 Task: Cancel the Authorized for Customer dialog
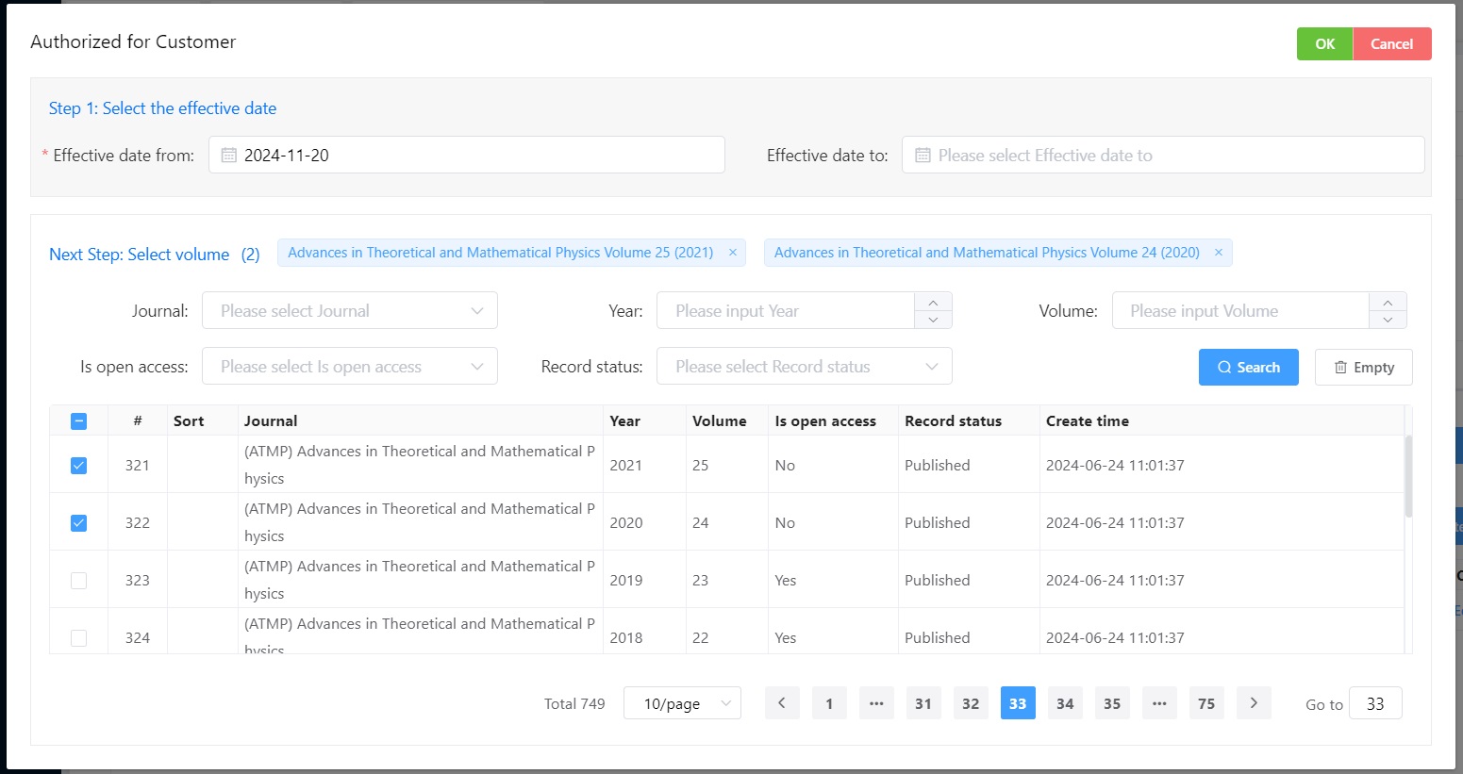tap(1391, 44)
